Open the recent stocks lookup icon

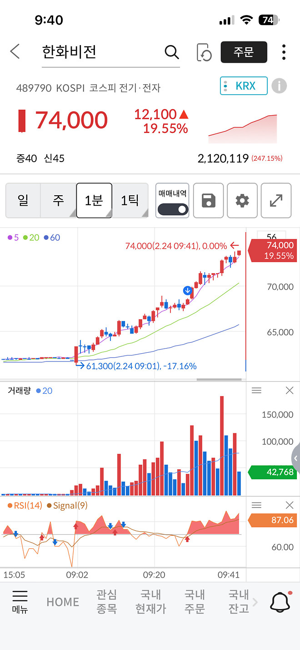coord(205,52)
